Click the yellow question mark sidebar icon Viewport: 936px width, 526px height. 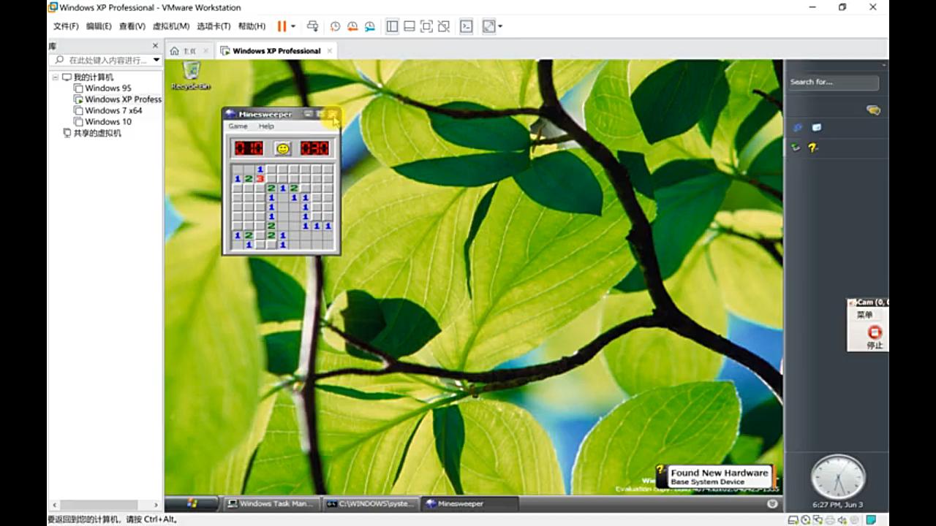(x=813, y=148)
